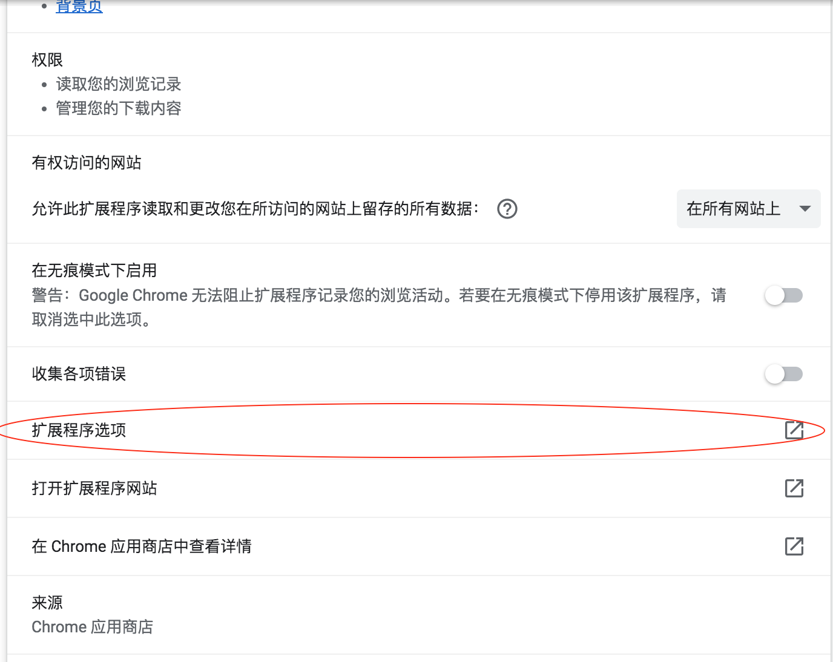The width and height of the screenshot is (833, 662).
Task: Enable the 在无痕模式下启用 toggle
Action: (783, 295)
